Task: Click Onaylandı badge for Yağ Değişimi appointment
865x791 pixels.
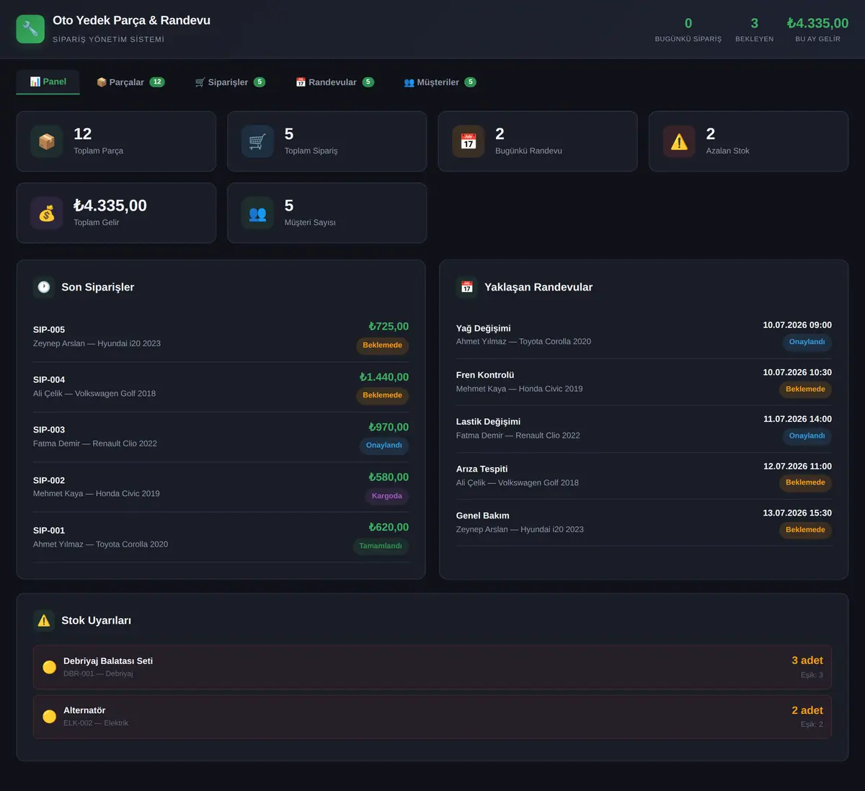Action: [x=807, y=343]
